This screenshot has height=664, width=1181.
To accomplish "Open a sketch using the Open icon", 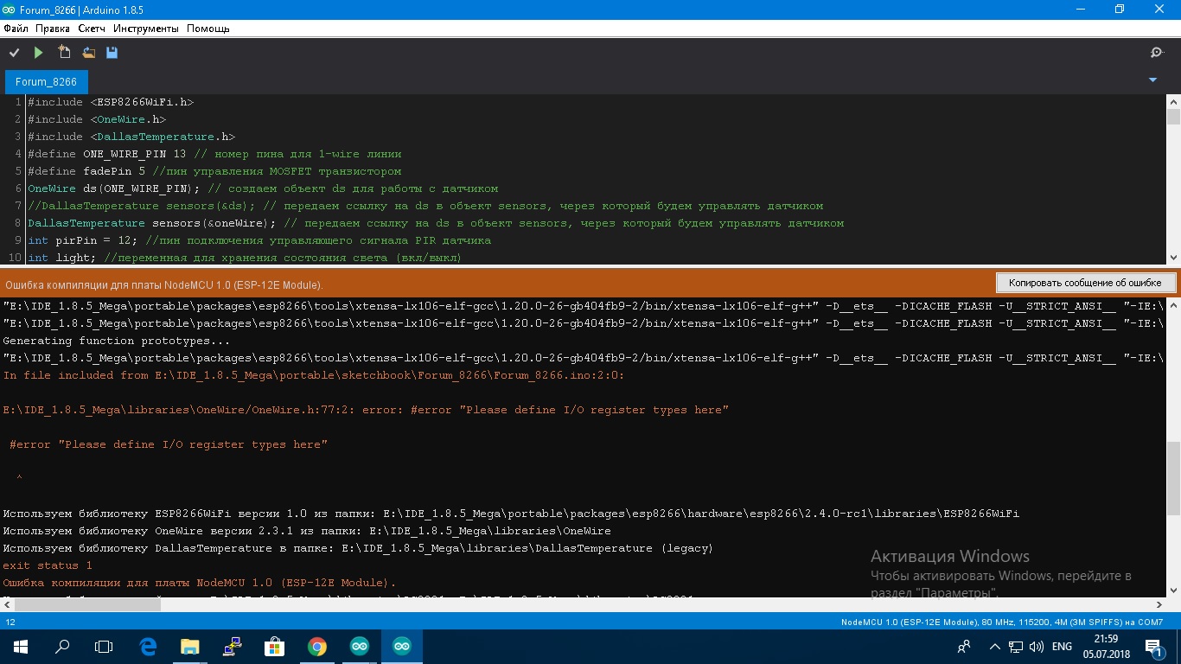I will click(88, 53).
